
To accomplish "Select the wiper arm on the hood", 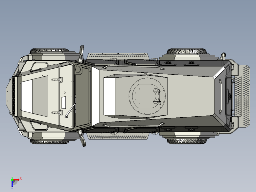I will coord(70,111).
